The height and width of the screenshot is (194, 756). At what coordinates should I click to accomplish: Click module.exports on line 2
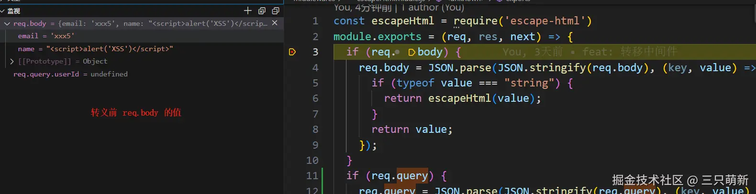pyautogui.click(x=378, y=37)
